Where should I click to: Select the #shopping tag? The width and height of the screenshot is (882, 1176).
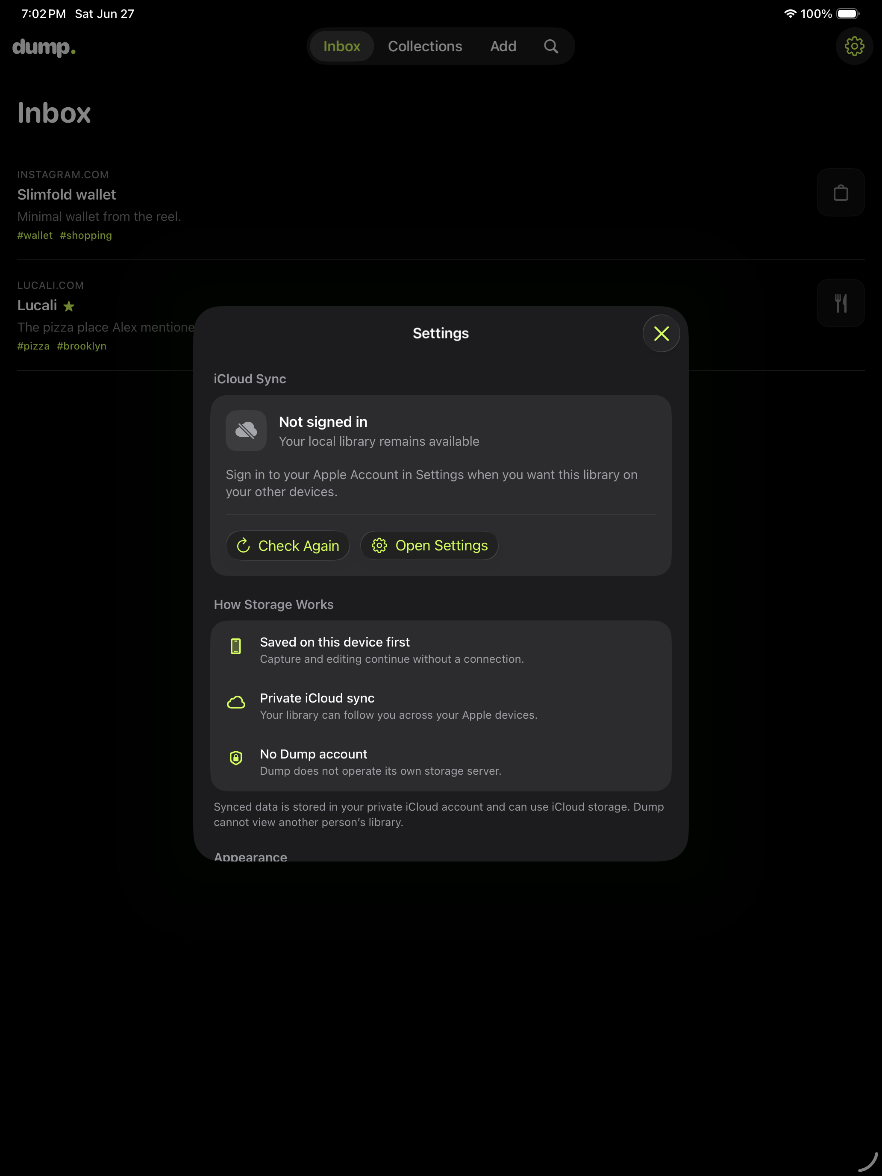tap(85, 235)
